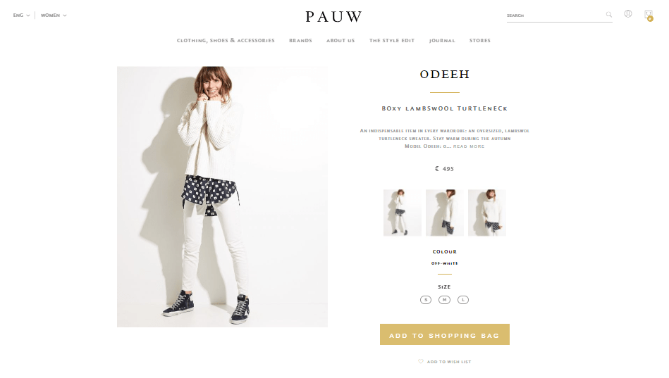669x378 pixels.
Task: Open Clothing, Shoes & Accessories menu
Action: (226, 41)
